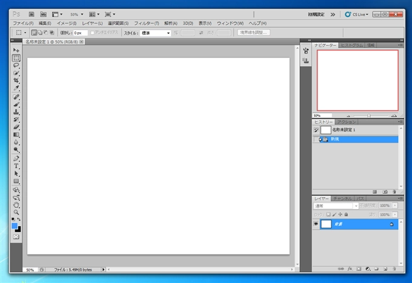Select the Spot Healing Brush tool
The height and width of the screenshot is (283, 412).
(x=16, y=97)
